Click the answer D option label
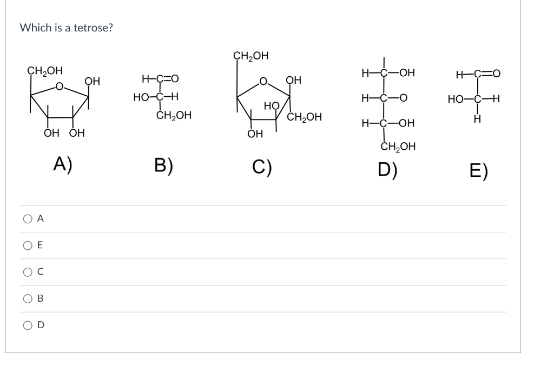554x372 pixels. point(41,325)
